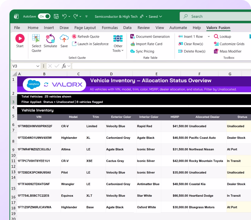This screenshot has height=220, width=251.
Task: Expand the Insert 1 Row dropdown arrow
Action: (209, 37)
